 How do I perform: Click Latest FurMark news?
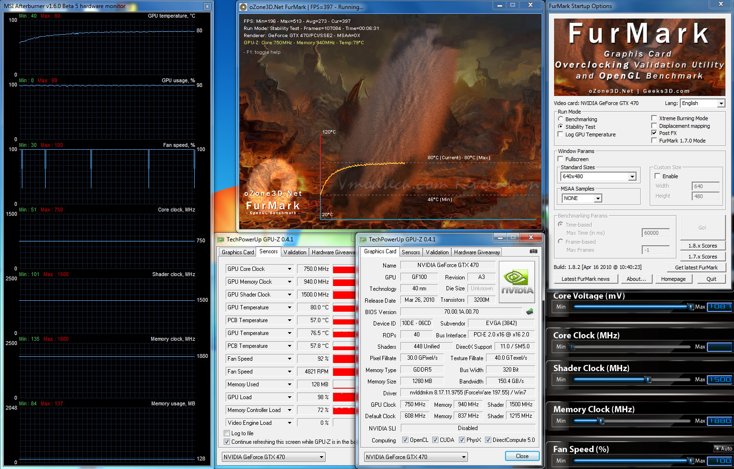(x=585, y=279)
